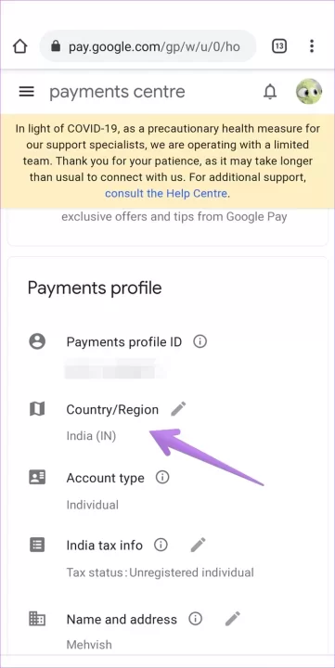
Task: Click the Country/Region map icon
Action: coord(37,409)
